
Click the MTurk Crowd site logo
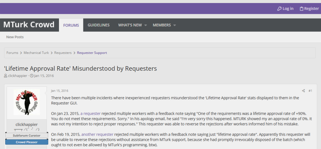point(29,25)
